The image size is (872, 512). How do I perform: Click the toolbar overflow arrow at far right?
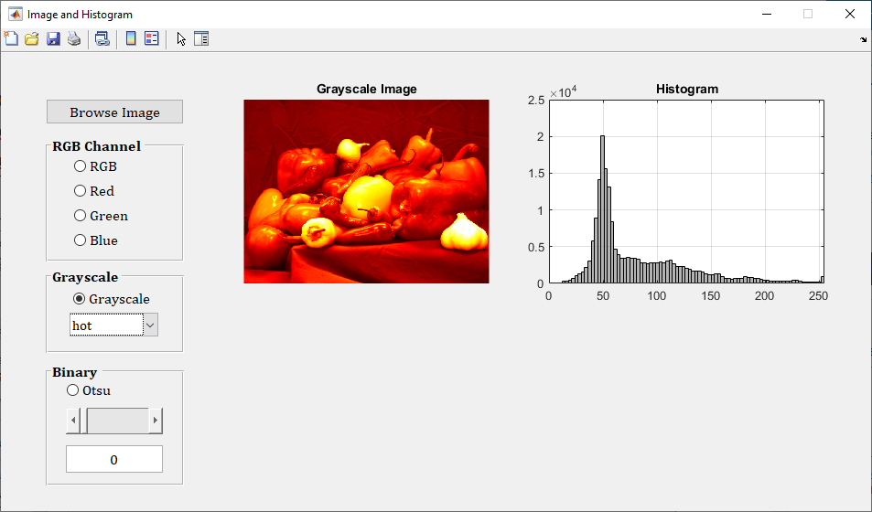click(x=864, y=40)
